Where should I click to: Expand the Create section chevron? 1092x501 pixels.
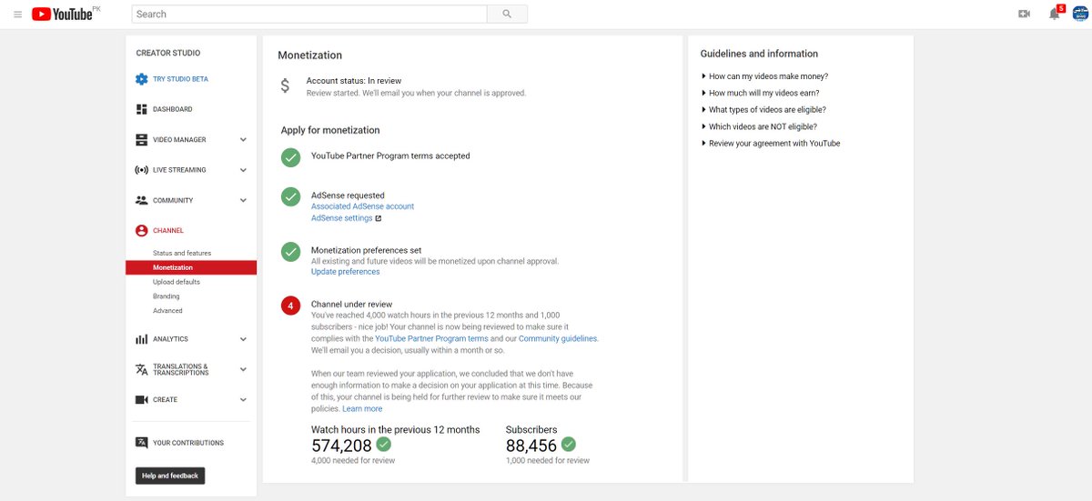click(243, 400)
